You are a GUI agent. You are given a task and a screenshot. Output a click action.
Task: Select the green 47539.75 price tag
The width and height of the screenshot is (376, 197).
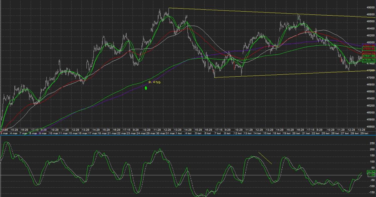[x=368, y=60]
